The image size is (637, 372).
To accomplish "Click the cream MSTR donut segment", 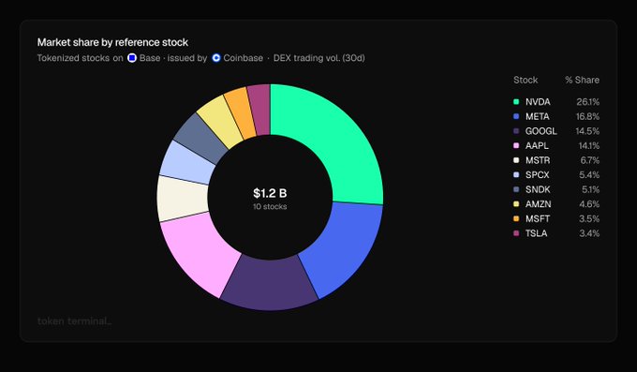I will 182,199.
